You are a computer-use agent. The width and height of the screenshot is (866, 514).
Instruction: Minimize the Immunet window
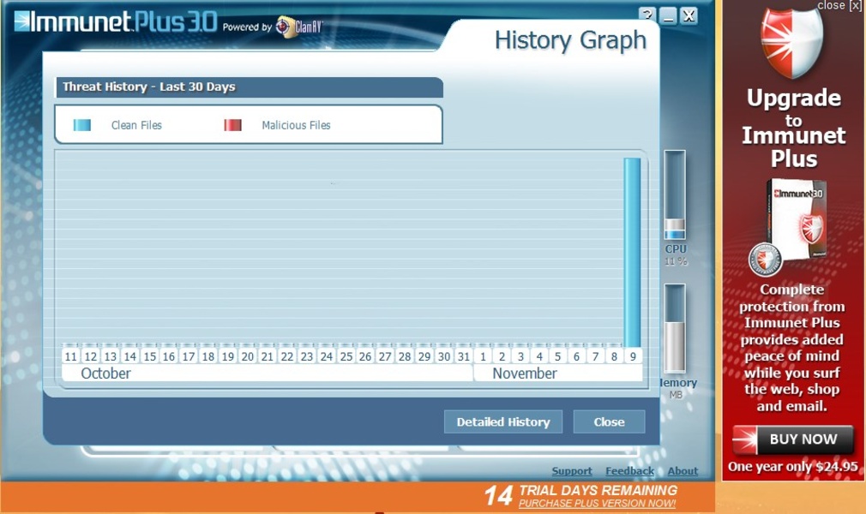point(668,15)
